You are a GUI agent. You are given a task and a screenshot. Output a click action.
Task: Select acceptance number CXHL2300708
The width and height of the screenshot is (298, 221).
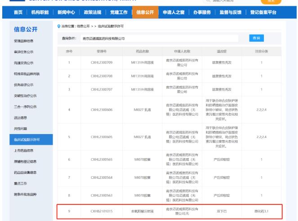pyautogui.click(x=102, y=76)
